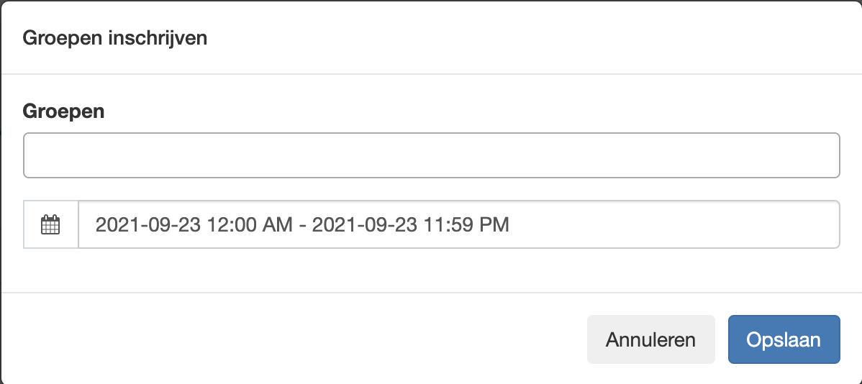This screenshot has width=862, height=384.
Task: Click the dash between the two dates
Action: click(302, 225)
